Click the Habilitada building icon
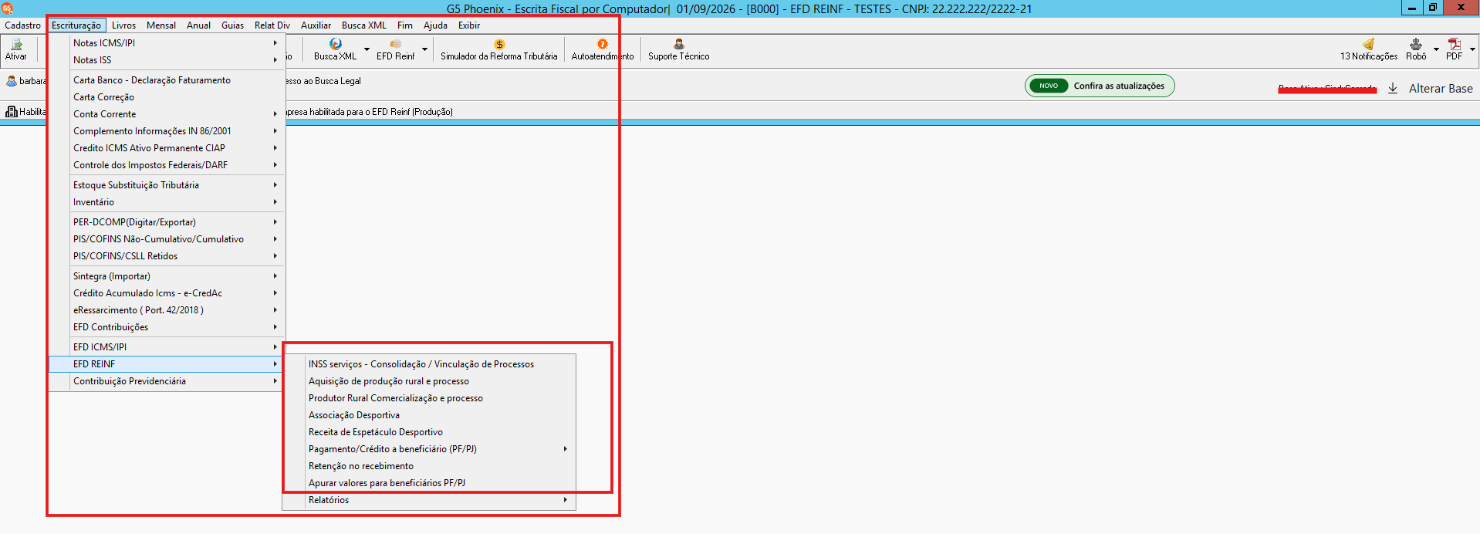Screen dimensions: 1480x534 (12, 112)
